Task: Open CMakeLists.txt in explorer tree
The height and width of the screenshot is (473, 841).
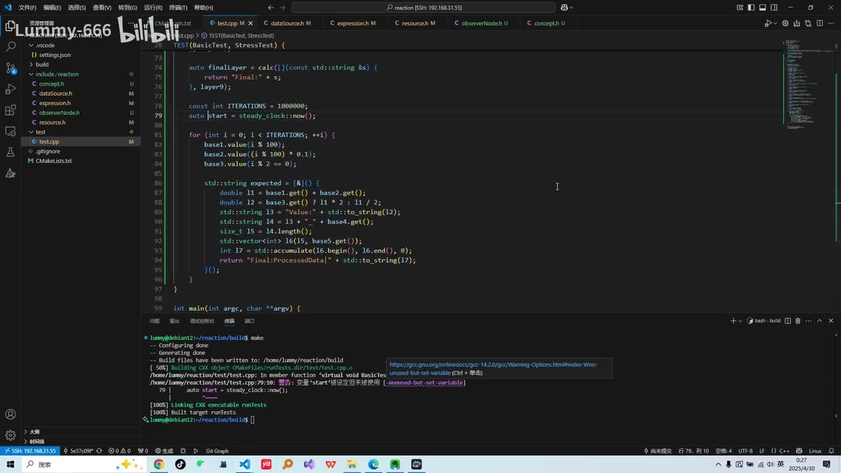Action: coord(53,161)
